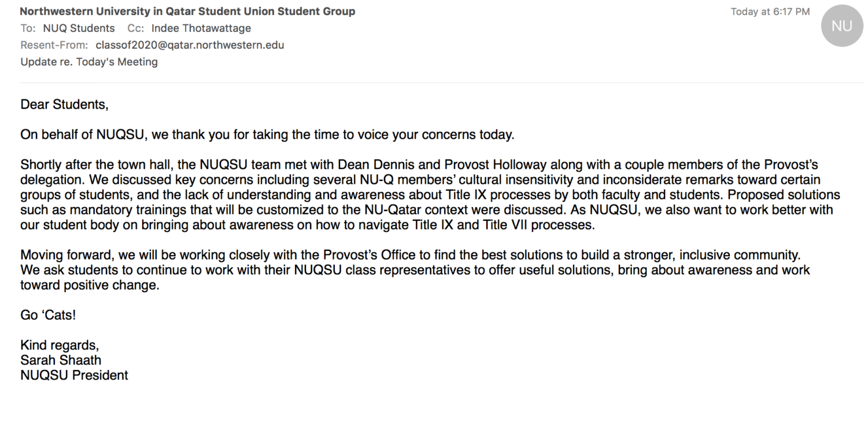Click the Dear Students greeting line
This screenshot has height=447, width=868.
tap(64, 105)
